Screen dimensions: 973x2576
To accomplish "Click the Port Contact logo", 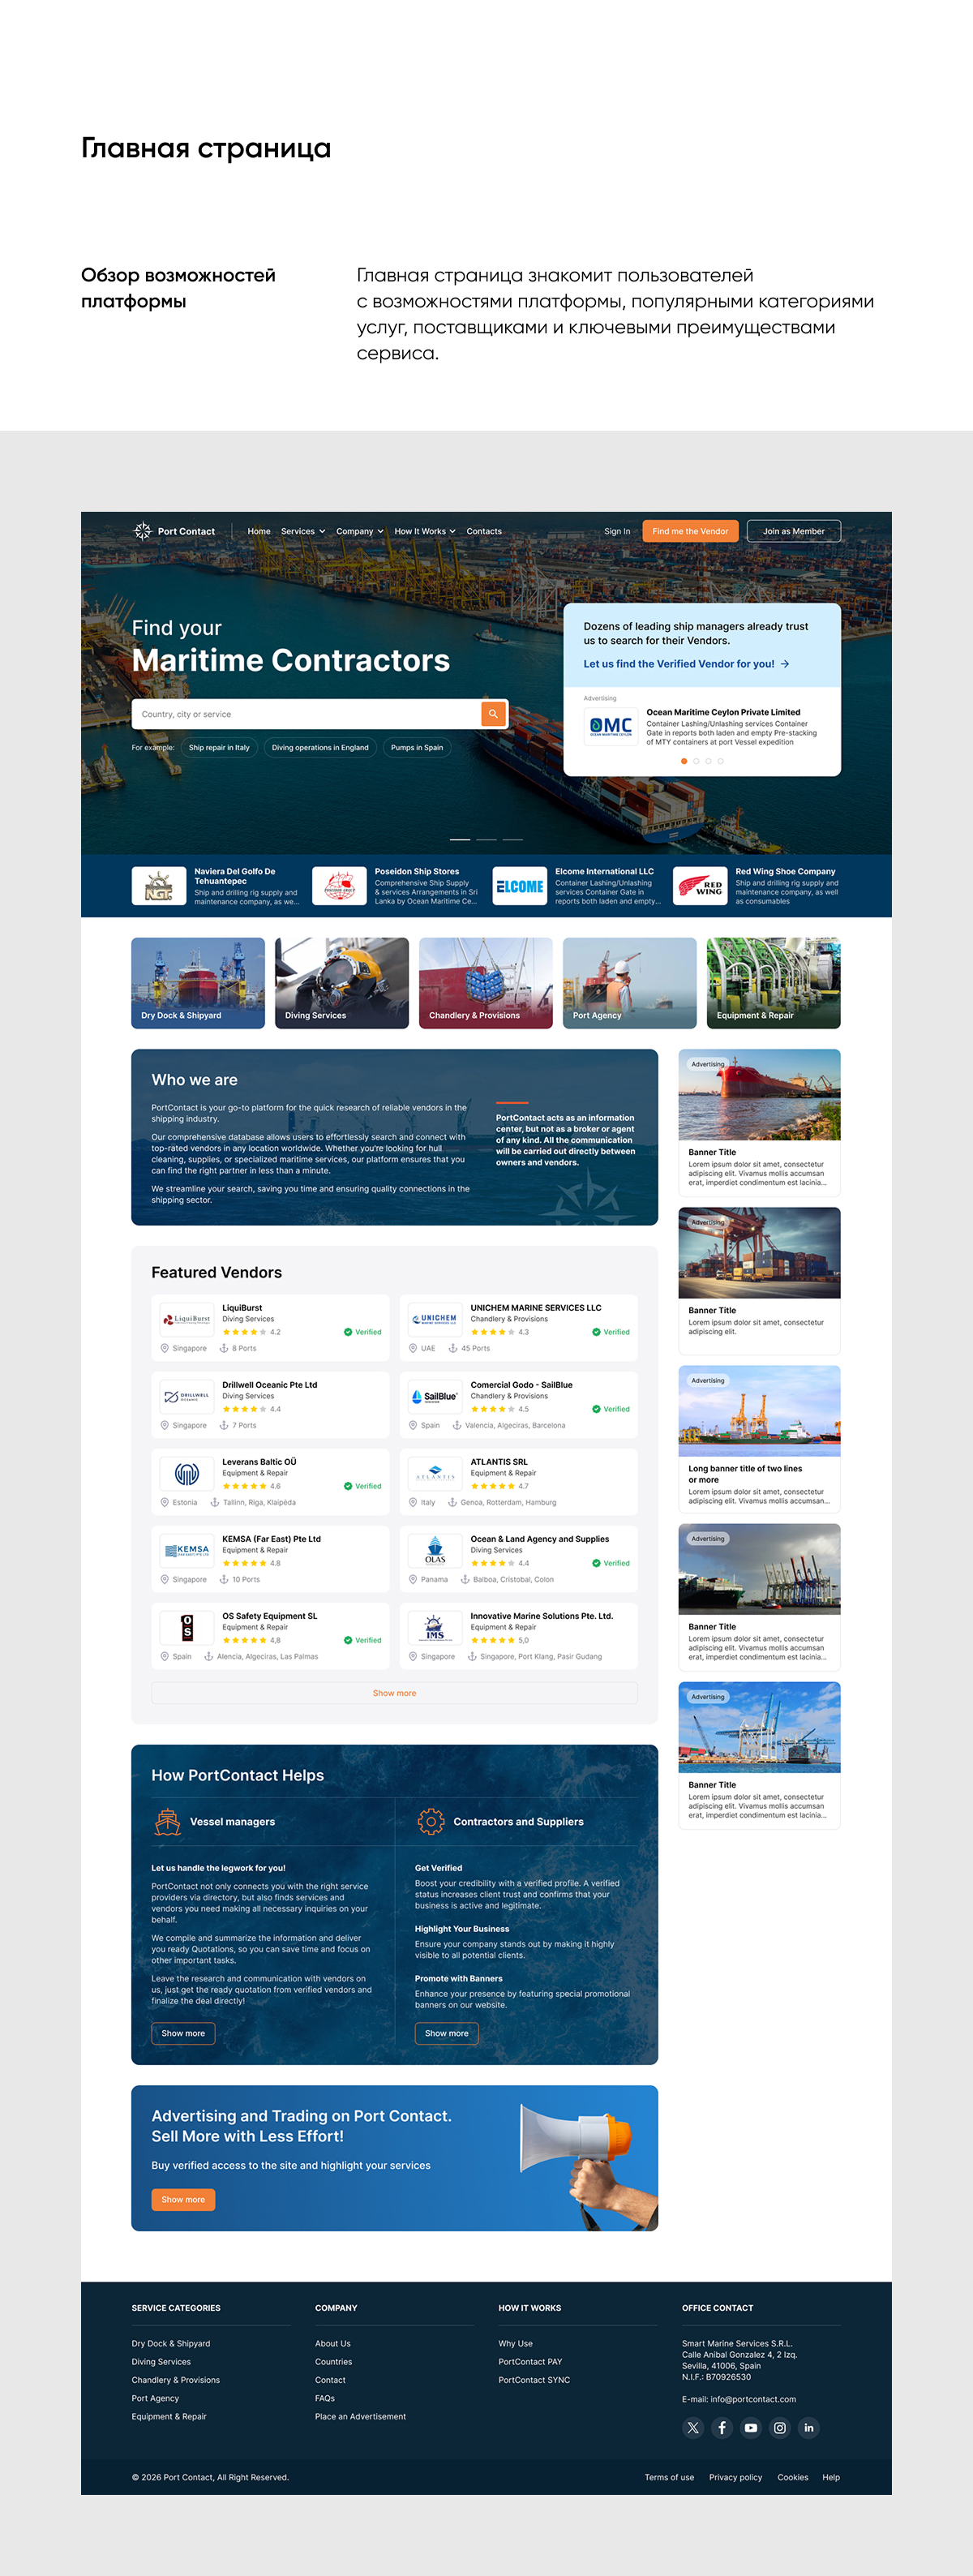I will tap(175, 531).
